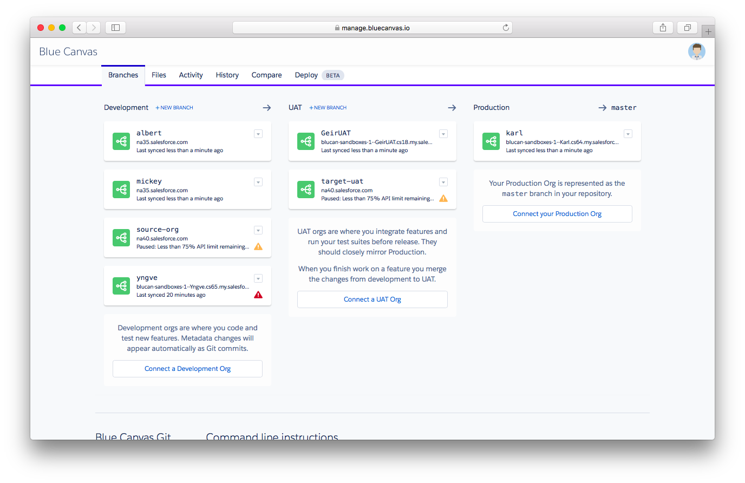Click the albert branch green icon
The height and width of the screenshot is (483, 745).
pos(121,141)
